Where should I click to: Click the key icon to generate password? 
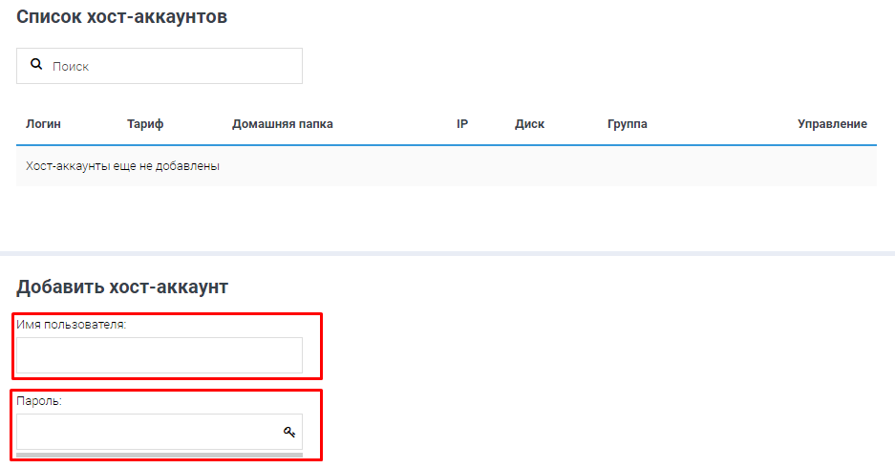[x=289, y=433]
